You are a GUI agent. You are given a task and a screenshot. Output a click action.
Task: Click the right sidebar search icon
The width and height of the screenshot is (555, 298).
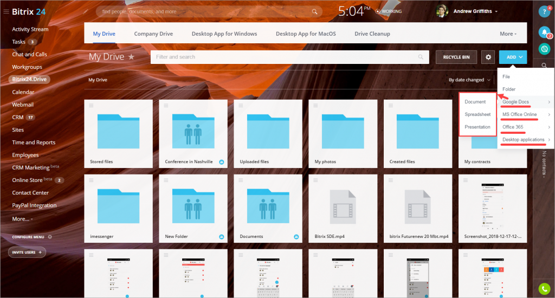click(544, 66)
